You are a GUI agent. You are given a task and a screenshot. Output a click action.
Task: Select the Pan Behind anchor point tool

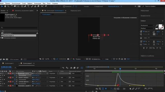click(x=18, y=6)
